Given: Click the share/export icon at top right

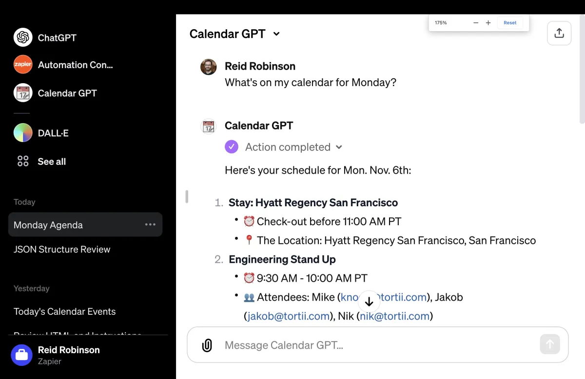Looking at the screenshot, I should 559,33.
